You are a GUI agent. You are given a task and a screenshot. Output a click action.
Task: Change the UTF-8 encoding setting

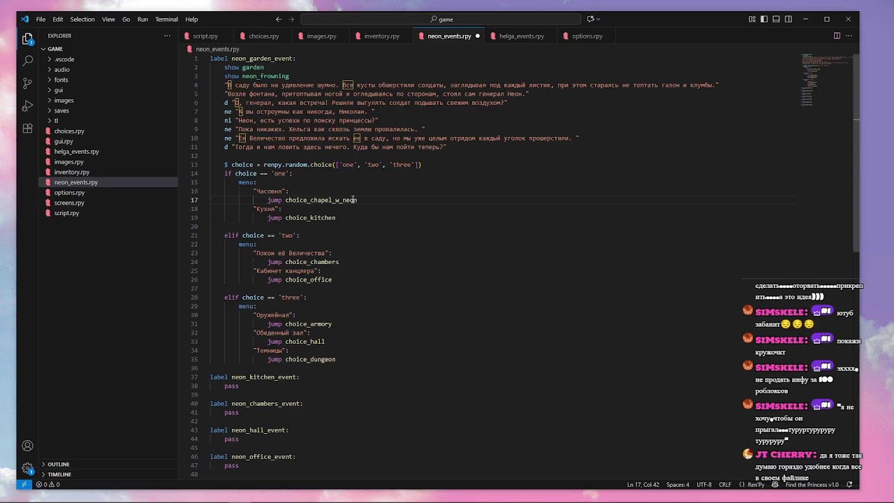point(704,484)
